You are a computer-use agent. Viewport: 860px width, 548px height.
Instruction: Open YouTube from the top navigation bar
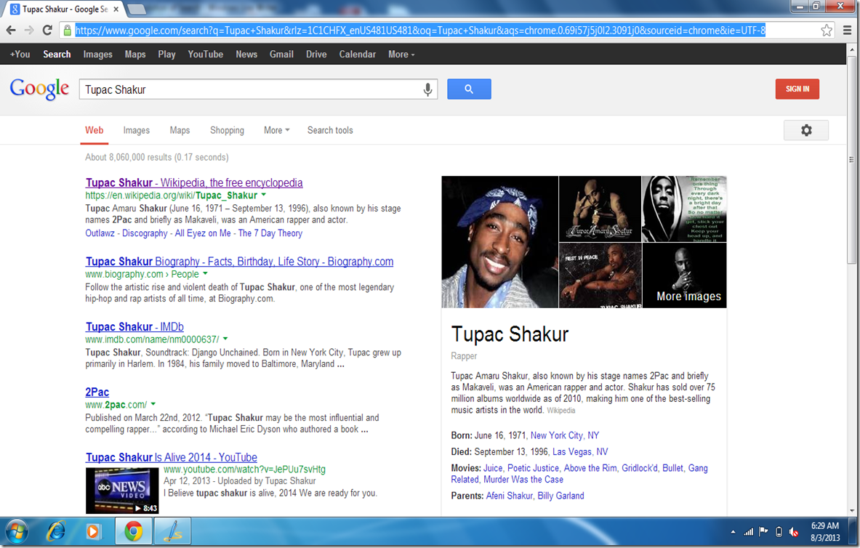coord(205,55)
